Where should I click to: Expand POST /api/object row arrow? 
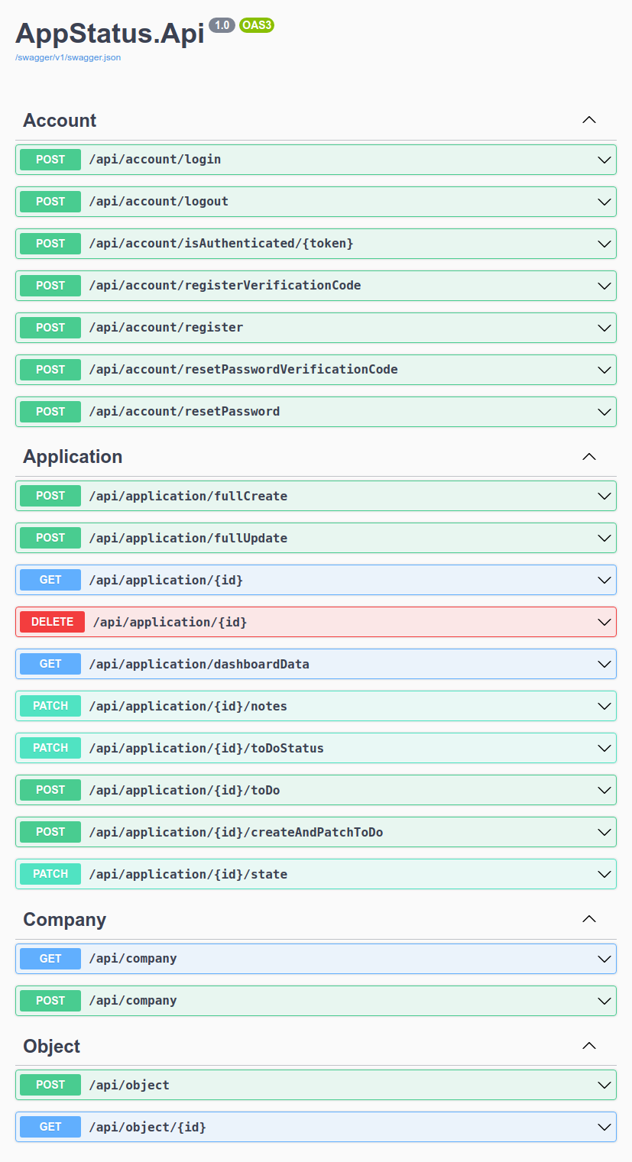click(604, 1084)
